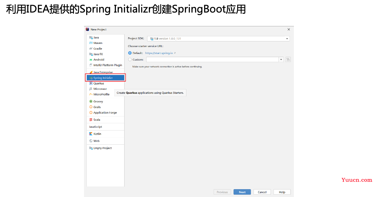The width and height of the screenshot is (376, 197).
Task: Click the Spring Initializr leaf icon
Action: 91,78
